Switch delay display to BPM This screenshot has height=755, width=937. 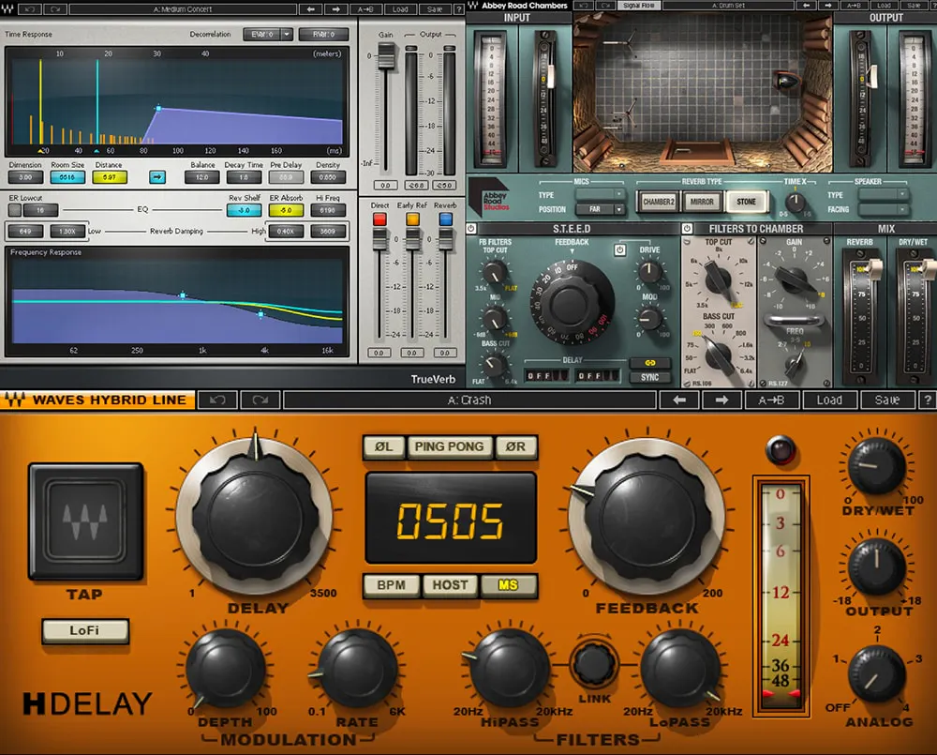[391, 585]
